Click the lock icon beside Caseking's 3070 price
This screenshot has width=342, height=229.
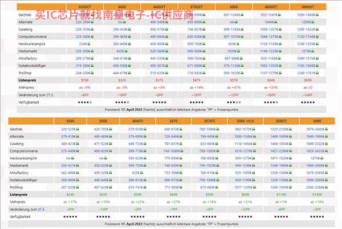coord(180,144)
